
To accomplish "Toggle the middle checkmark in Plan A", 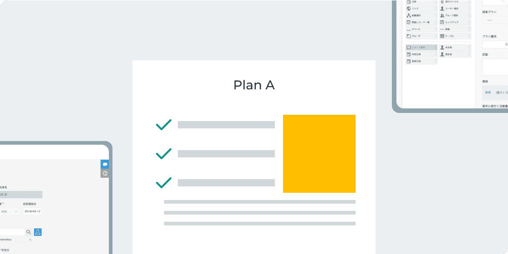I will (163, 154).
